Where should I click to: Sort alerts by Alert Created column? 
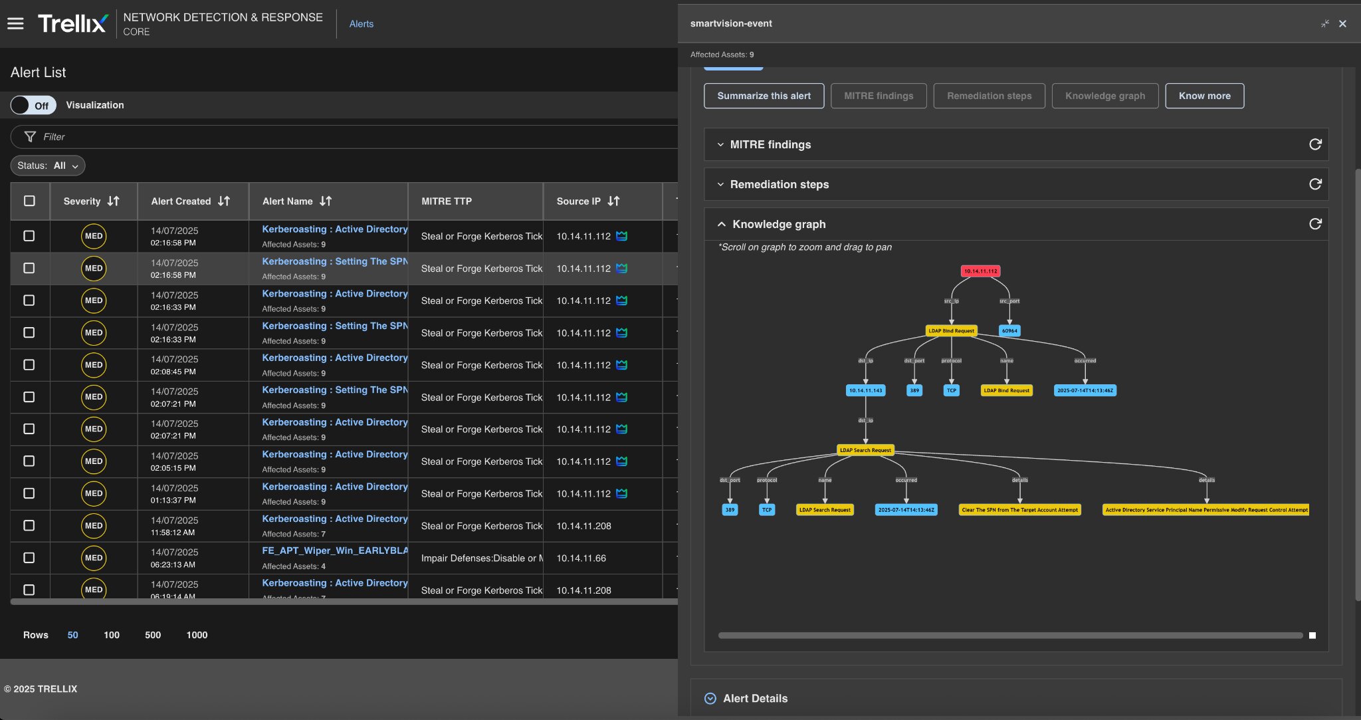click(224, 201)
